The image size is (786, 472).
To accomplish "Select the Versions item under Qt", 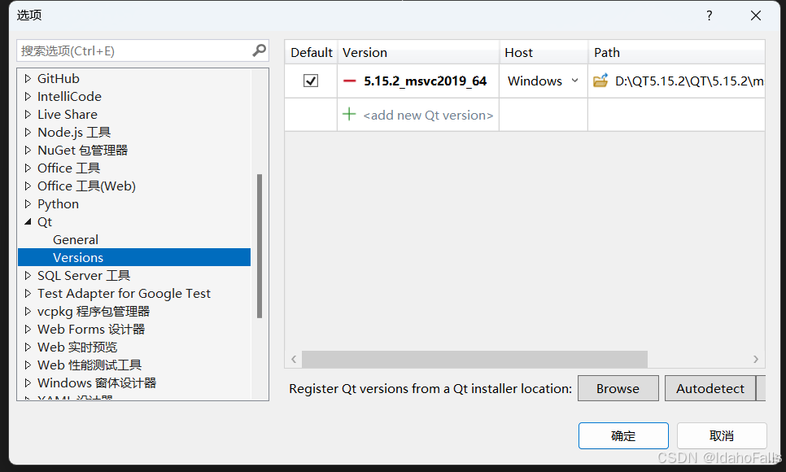I will (133, 257).
